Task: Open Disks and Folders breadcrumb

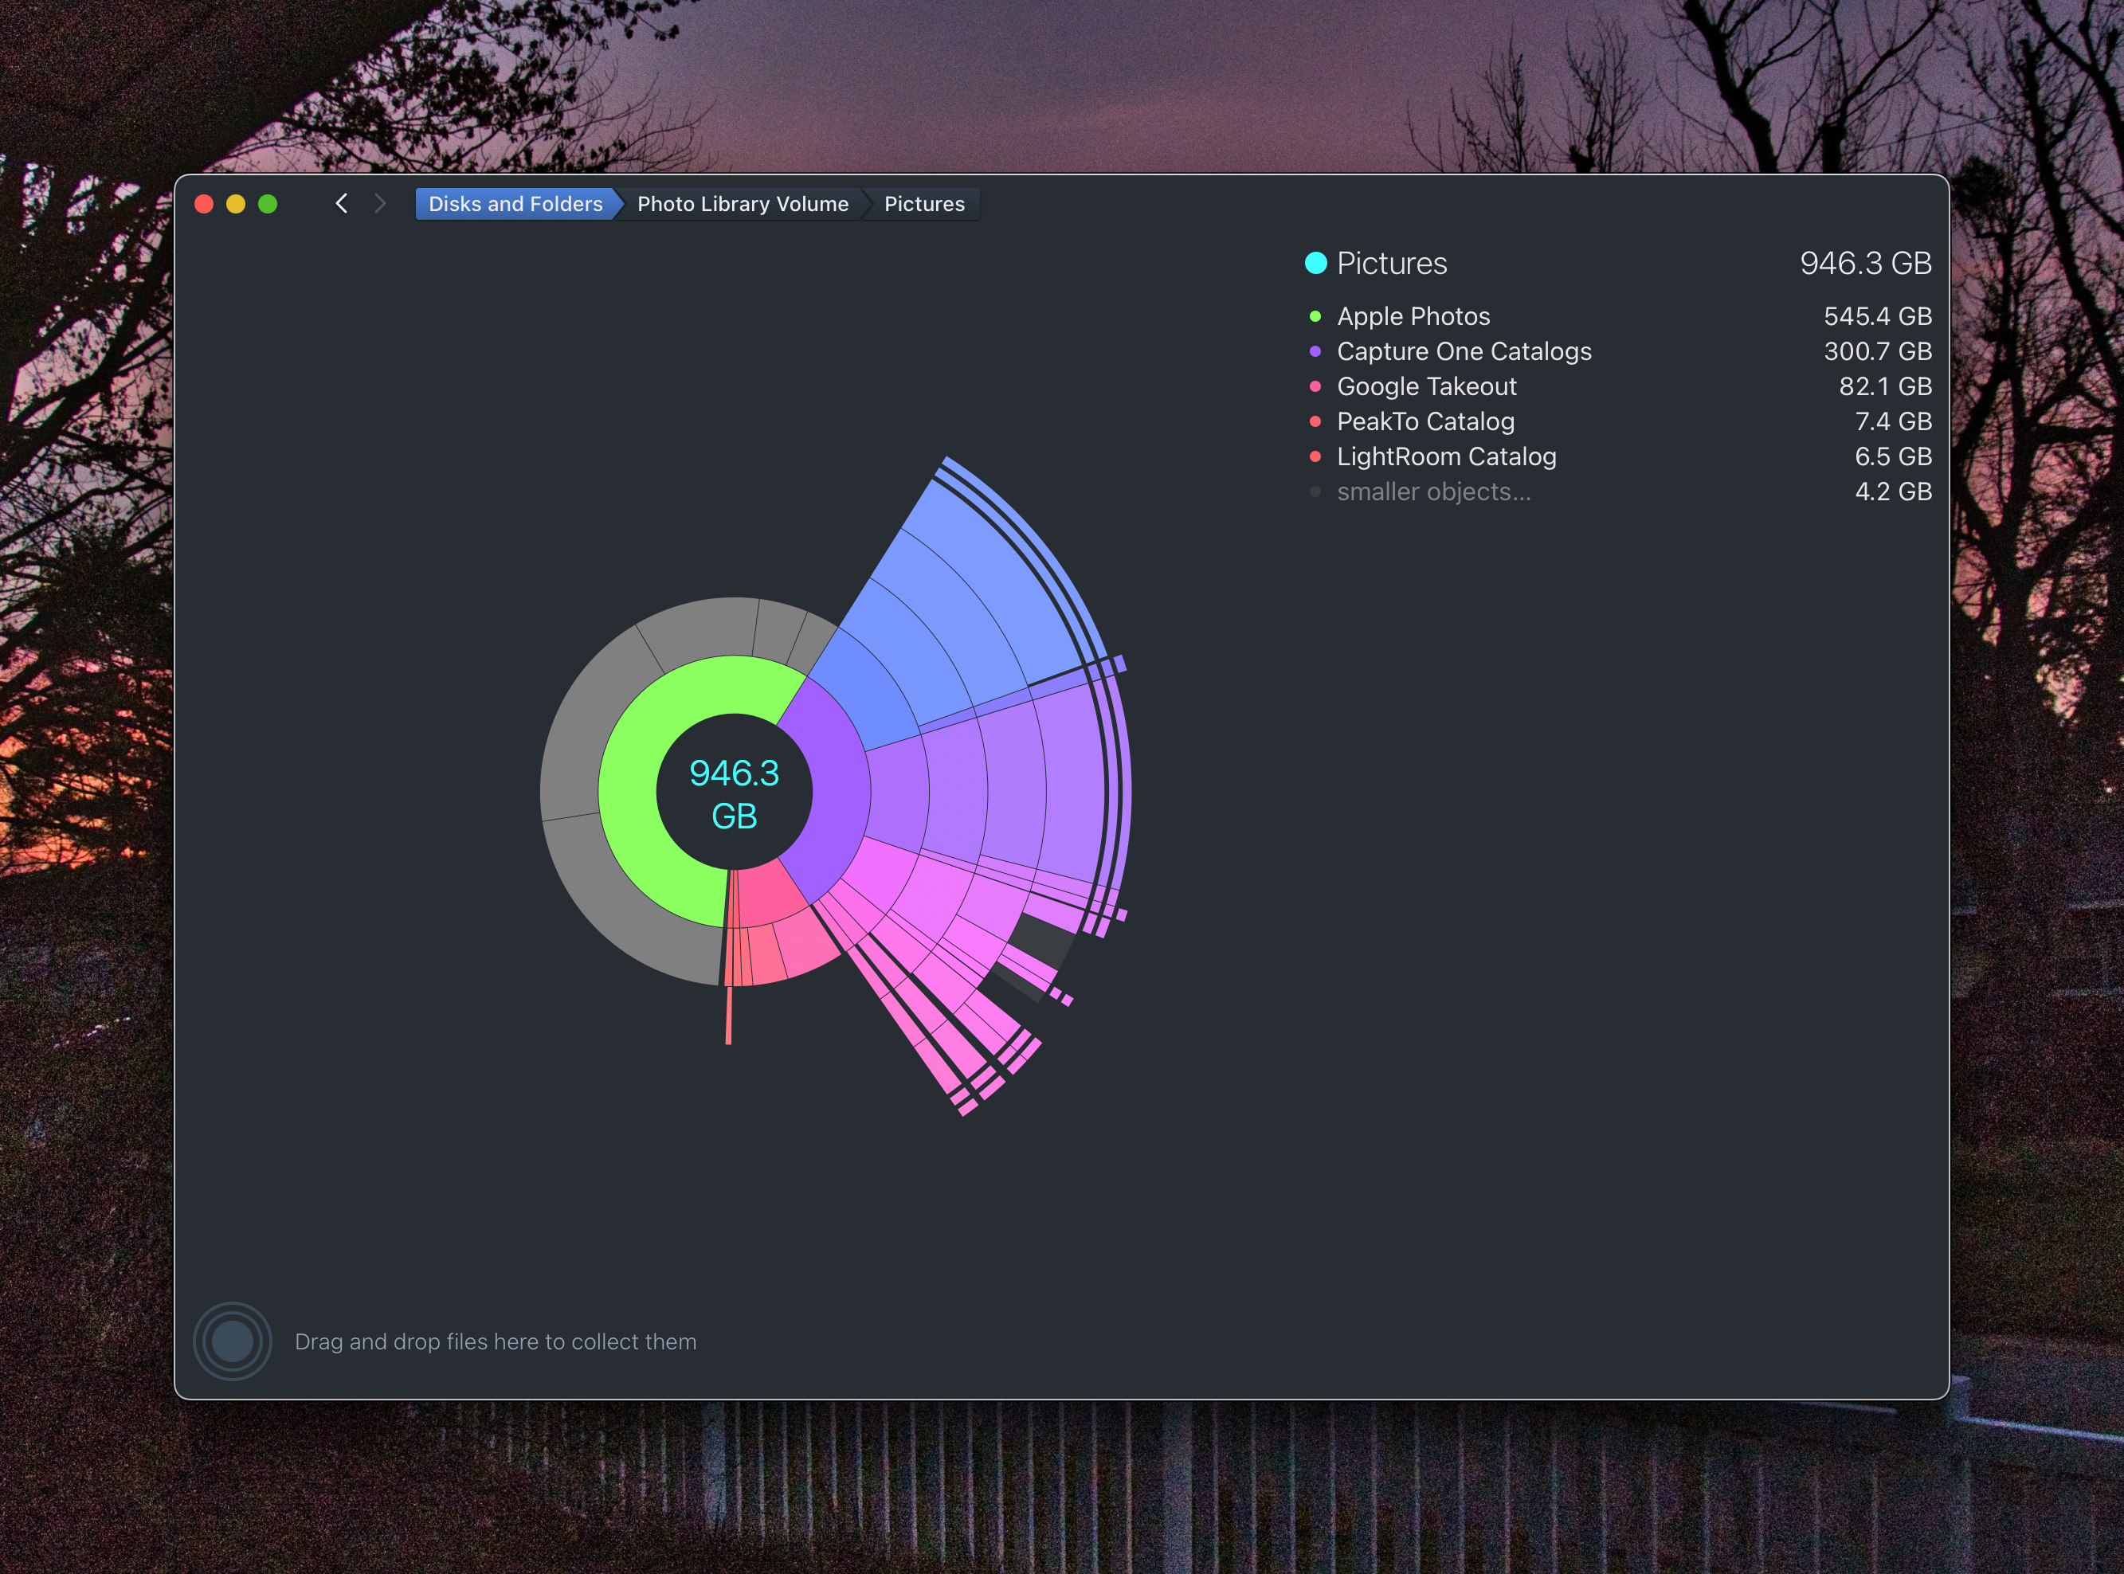Action: pos(515,204)
